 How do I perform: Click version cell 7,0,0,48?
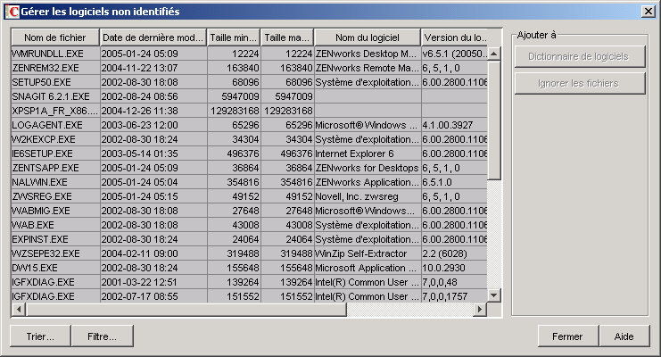click(x=454, y=282)
